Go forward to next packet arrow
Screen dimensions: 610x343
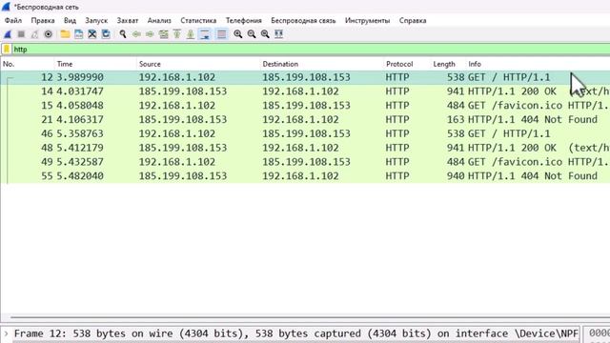tap(151, 34)
